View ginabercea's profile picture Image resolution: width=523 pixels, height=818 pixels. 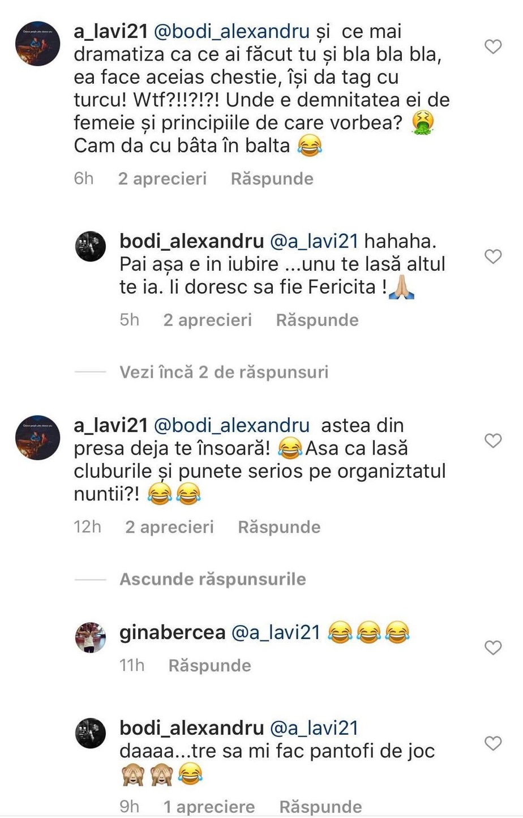(x=91, y=637)
